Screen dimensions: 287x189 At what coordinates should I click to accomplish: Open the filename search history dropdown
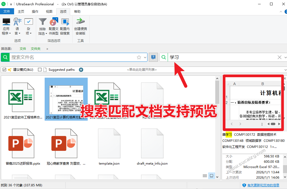click(146, 57)
